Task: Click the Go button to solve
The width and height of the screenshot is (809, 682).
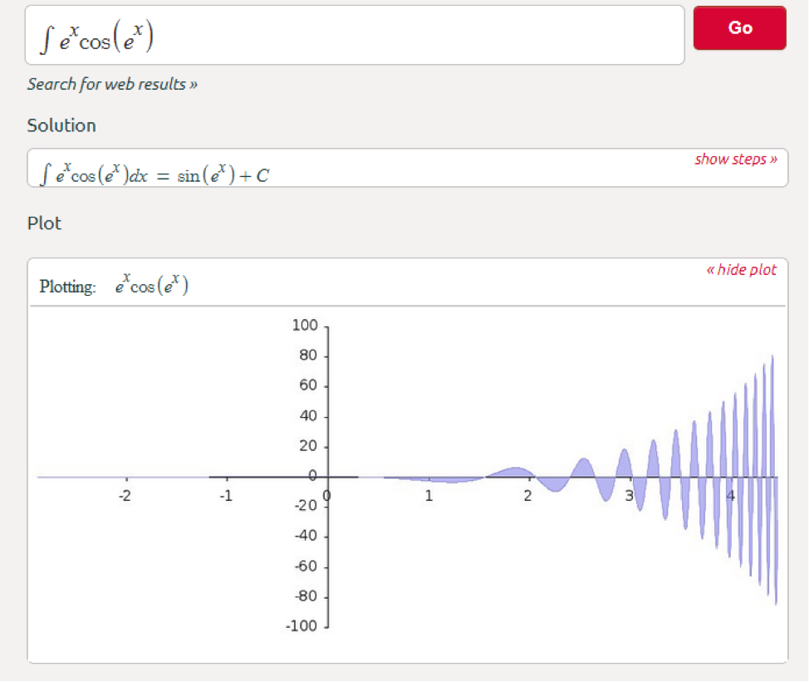Action: 738,27
